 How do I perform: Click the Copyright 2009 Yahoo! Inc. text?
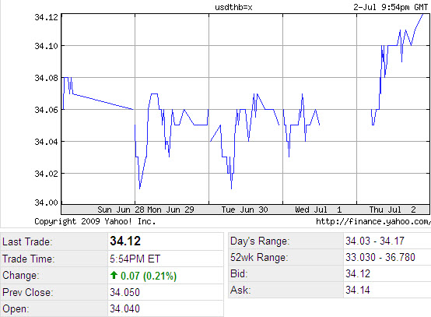95,221
